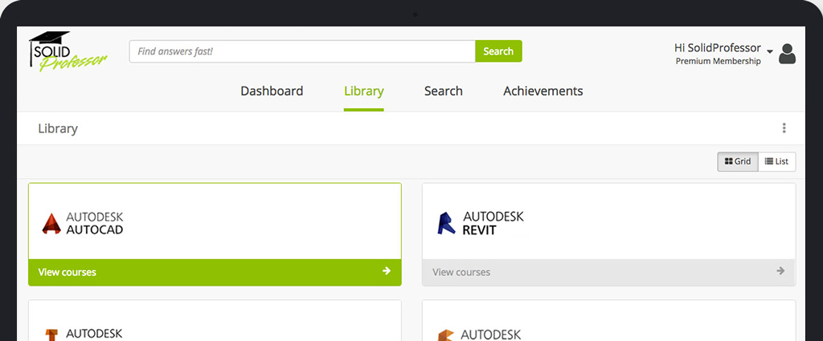
Task: Open the Achievements tab
Action: click(543, 91)
